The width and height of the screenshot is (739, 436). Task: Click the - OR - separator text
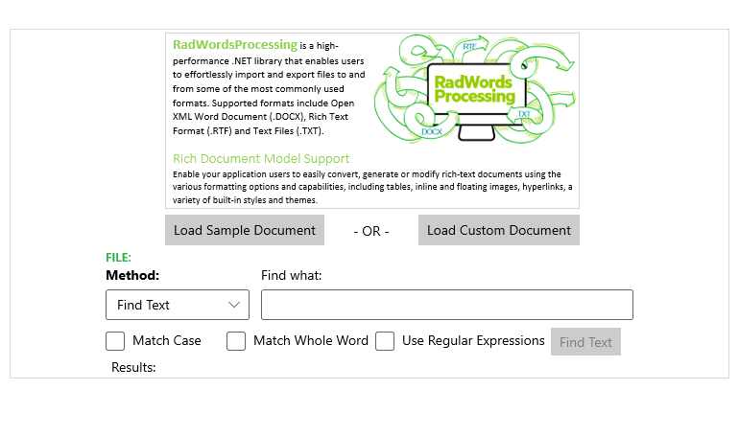[371, 231]
